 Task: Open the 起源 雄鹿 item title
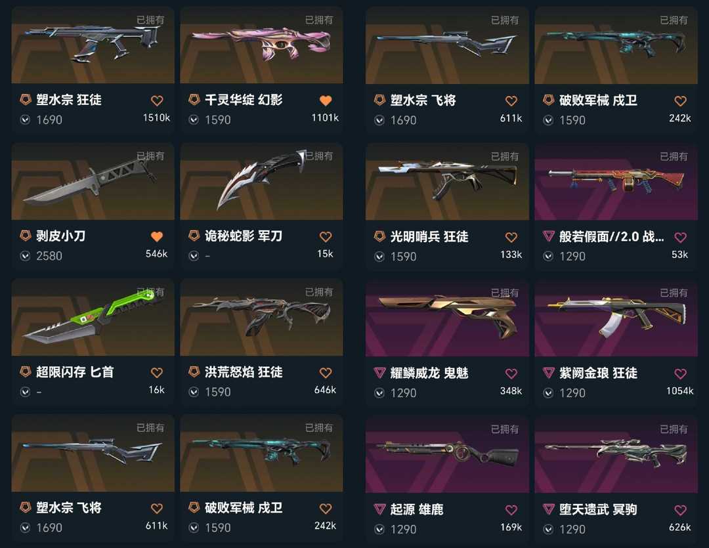pyautogui.click(x=417, y=509)
